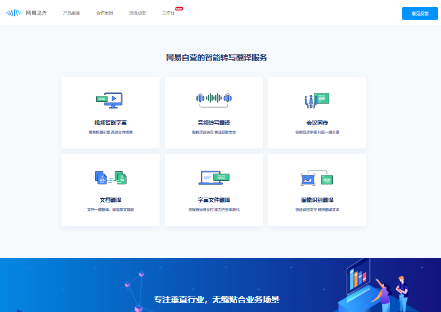The image size is (441, 312).
Task: Click the video subtitle monitor icon
Action: pos(109,101)
